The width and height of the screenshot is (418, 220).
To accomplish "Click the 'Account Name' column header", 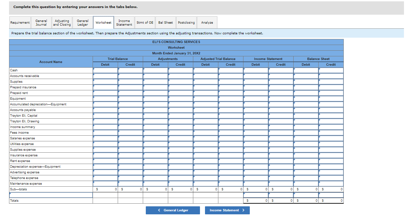I will [51, 62].
